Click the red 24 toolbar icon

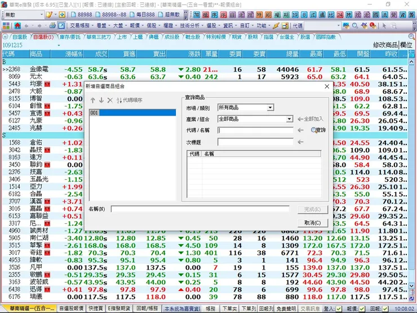(340, 15)
